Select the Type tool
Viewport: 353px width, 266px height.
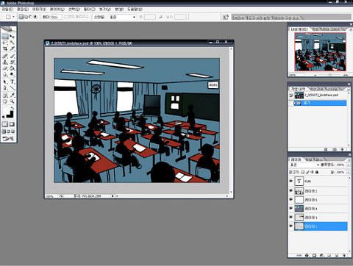point(12,82)
